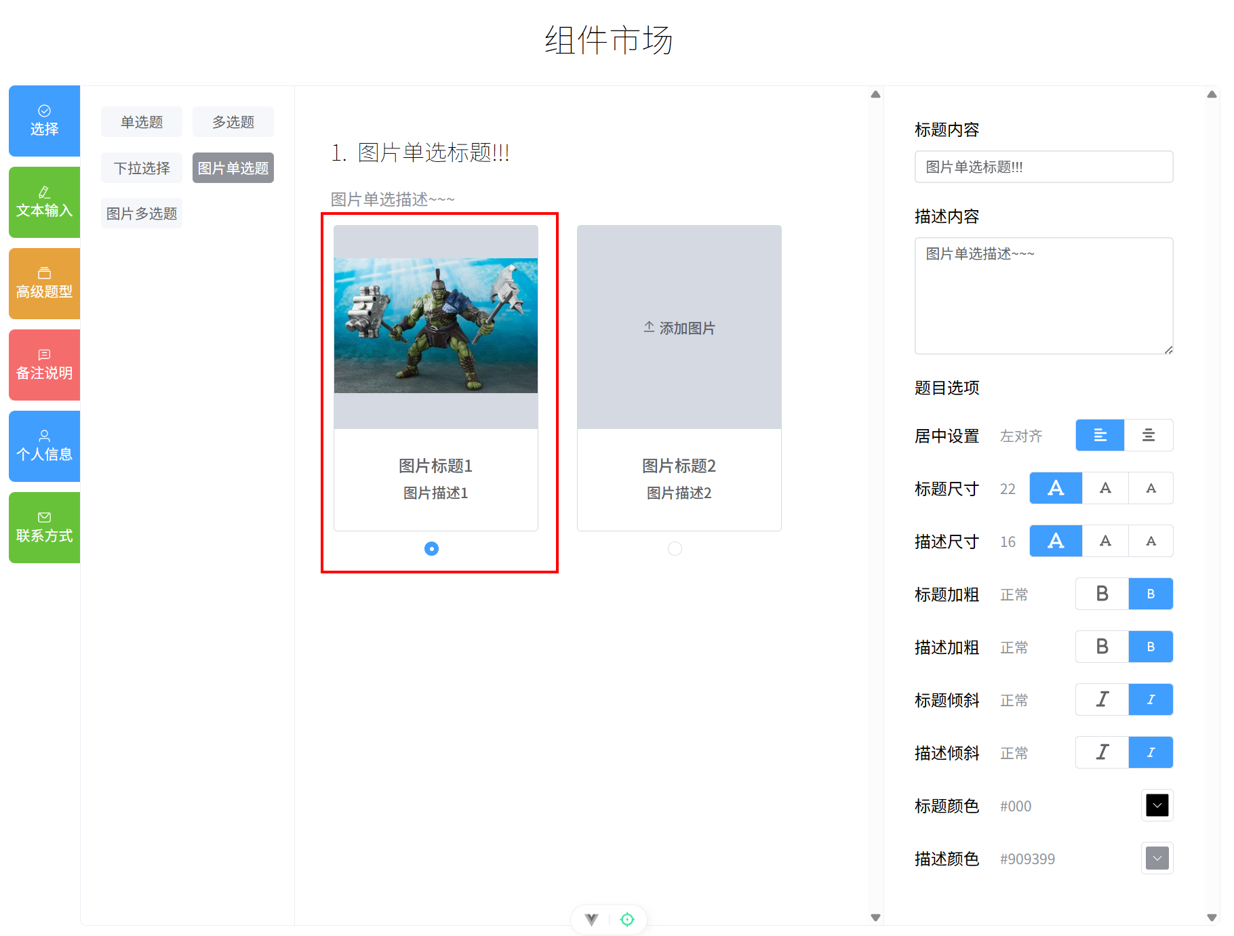Select radio button under 图片标题2

tap(675, 548)
